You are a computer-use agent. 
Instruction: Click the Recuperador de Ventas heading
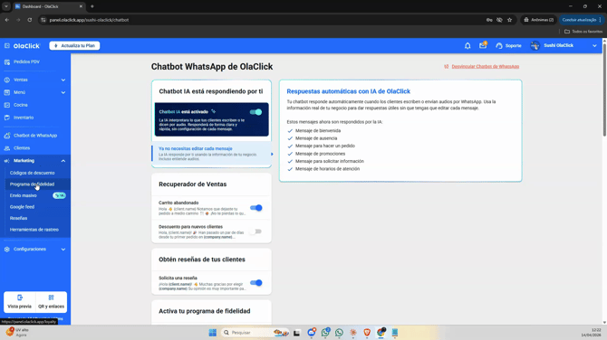[192, 184]
